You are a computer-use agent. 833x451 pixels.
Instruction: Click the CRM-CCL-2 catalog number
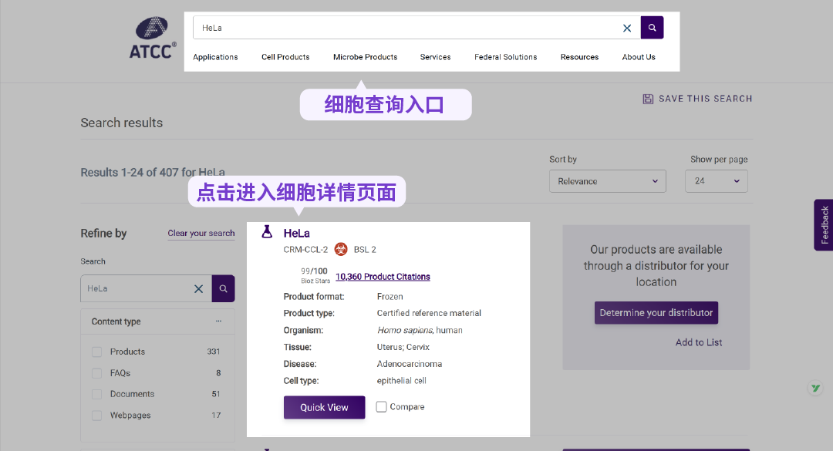coord(305,250)
